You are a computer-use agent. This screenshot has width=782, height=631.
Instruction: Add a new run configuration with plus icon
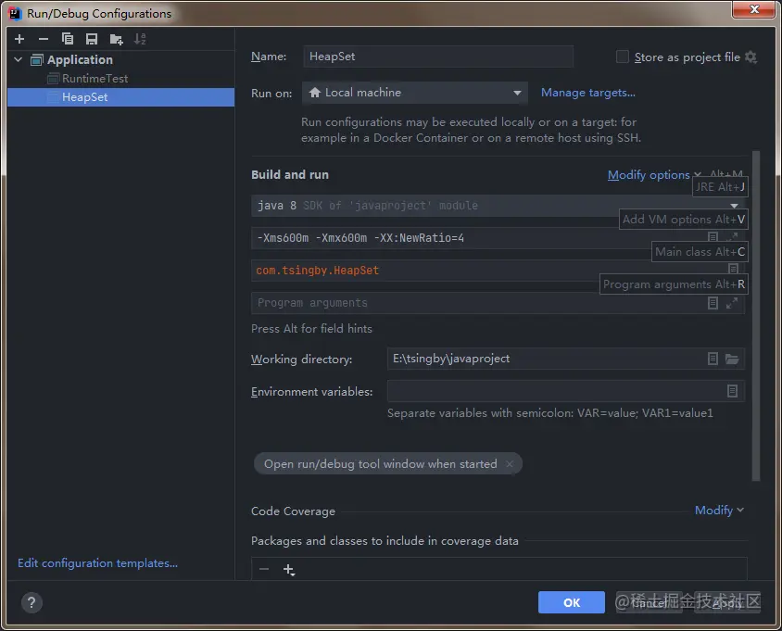(19, 39)
